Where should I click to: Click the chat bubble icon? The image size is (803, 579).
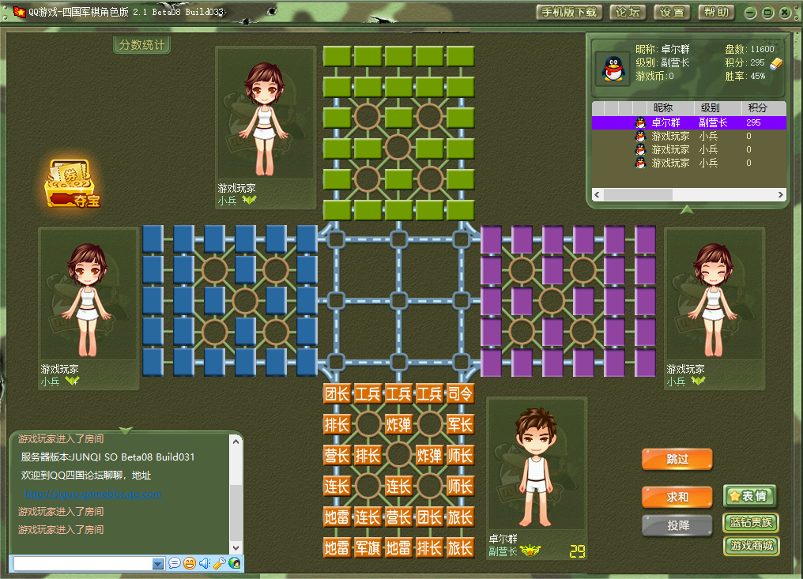175,563
